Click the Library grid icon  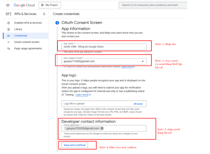(9, 29)
